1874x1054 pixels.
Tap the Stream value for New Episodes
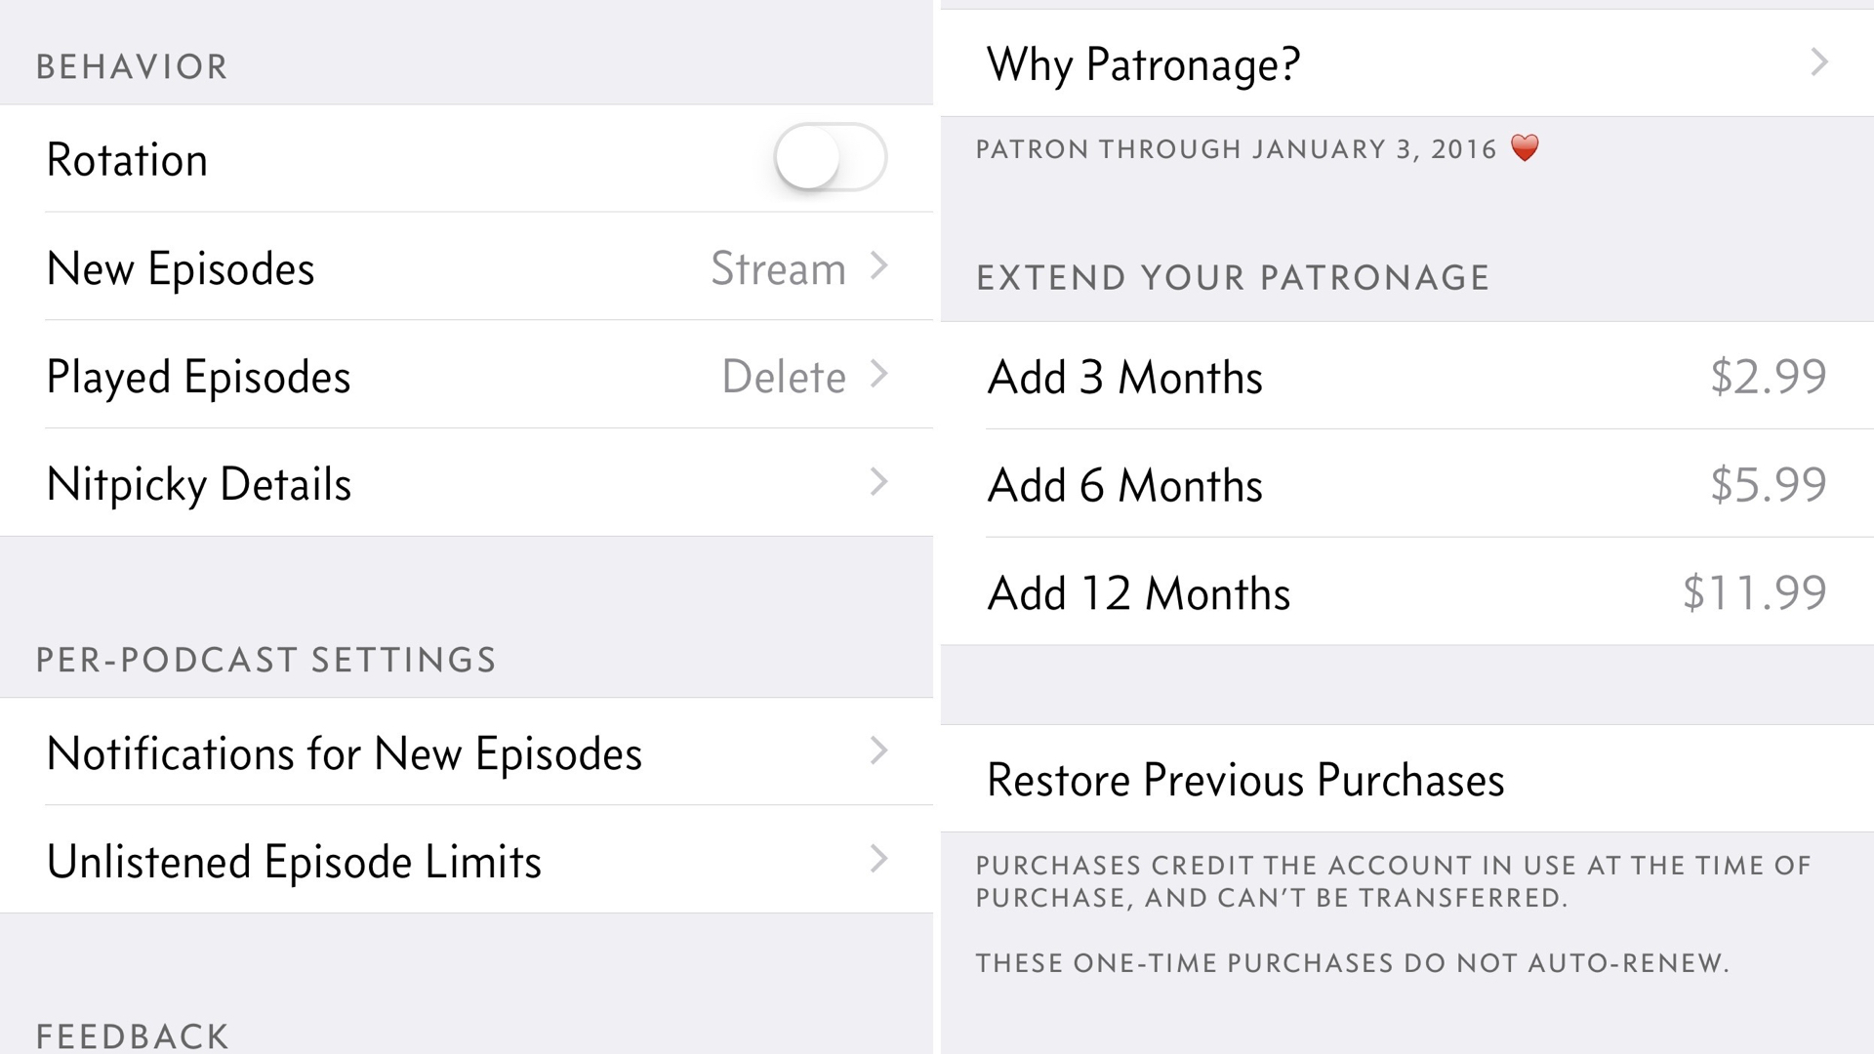coord(778,268)
